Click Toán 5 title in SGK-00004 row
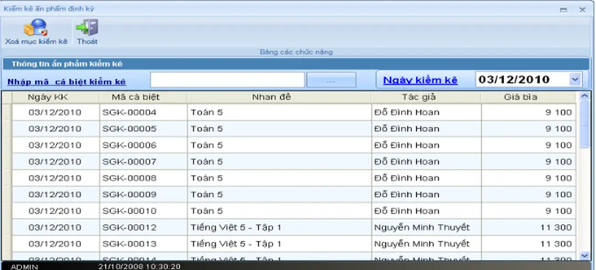Viewport: 596px width, 270px height. pyautogui.click(x=207, y=113)
